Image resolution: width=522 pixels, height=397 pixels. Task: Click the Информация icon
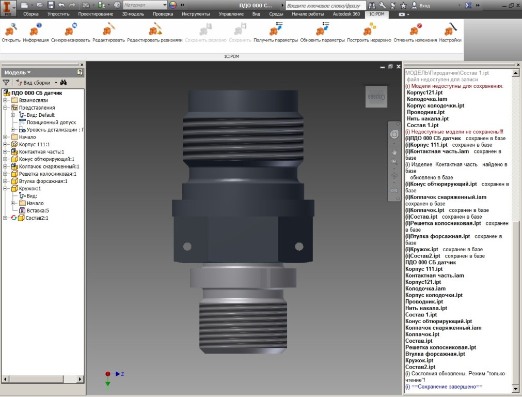point(36,30)
